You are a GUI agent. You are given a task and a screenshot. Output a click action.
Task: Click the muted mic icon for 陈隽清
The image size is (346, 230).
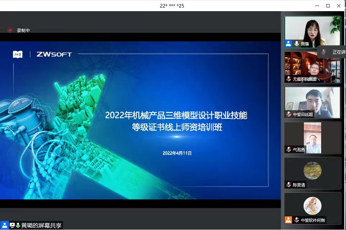click(289, 185)
